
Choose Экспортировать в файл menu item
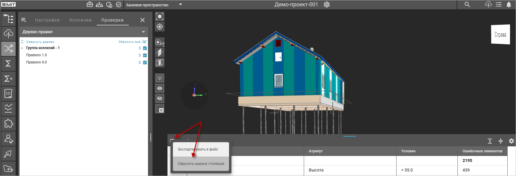click(198, 149)
